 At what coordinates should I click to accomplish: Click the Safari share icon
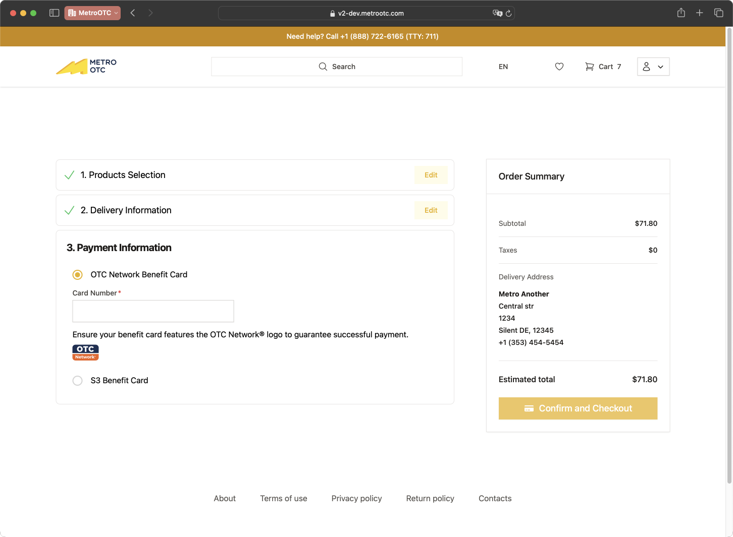click(681, 13)
